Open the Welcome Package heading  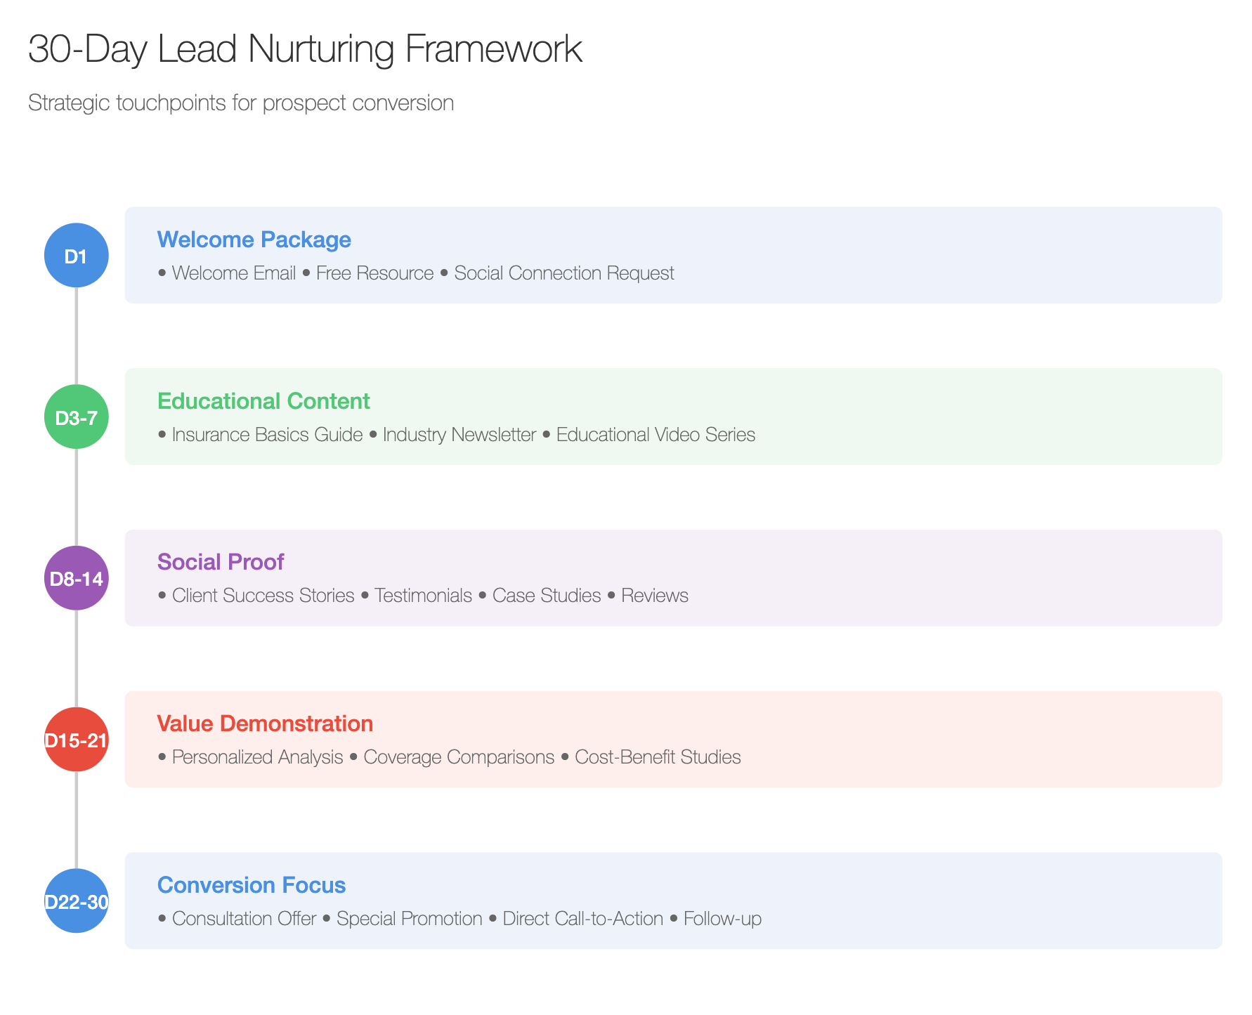point(254,240)
